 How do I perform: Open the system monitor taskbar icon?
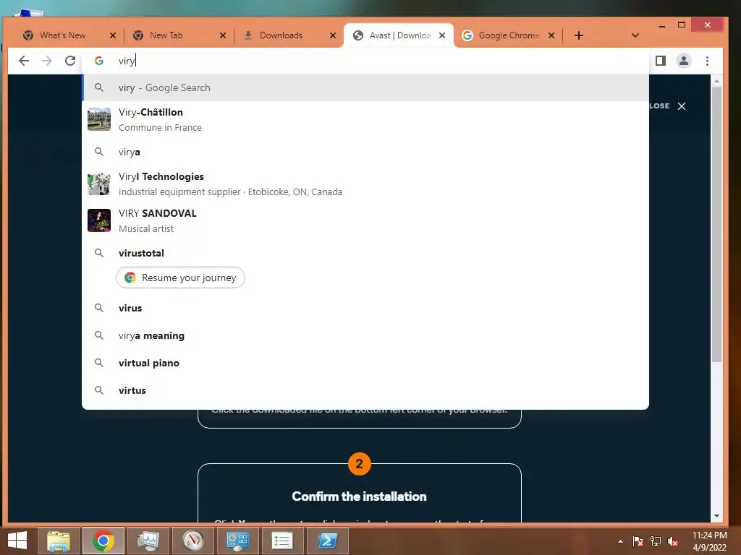pyautogui.click(x=148, y=541)
